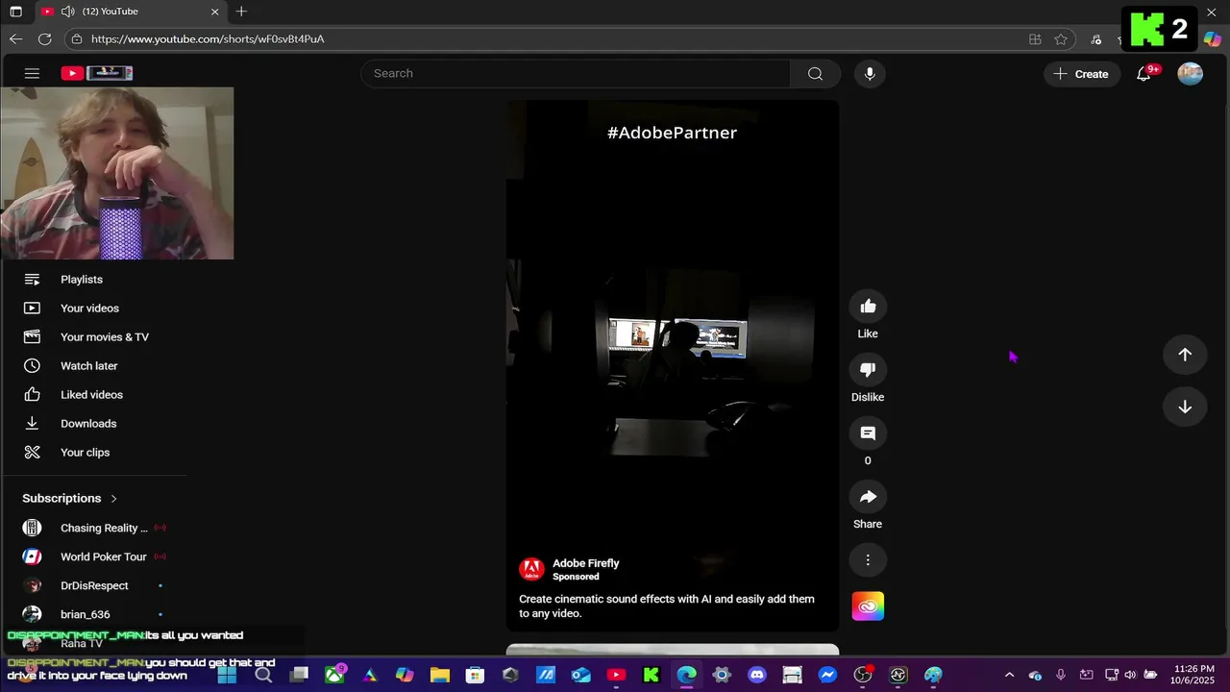Click the Adobe ad description text
Viewport: 1230px width, 692px height.
click(x=667, y=606)
